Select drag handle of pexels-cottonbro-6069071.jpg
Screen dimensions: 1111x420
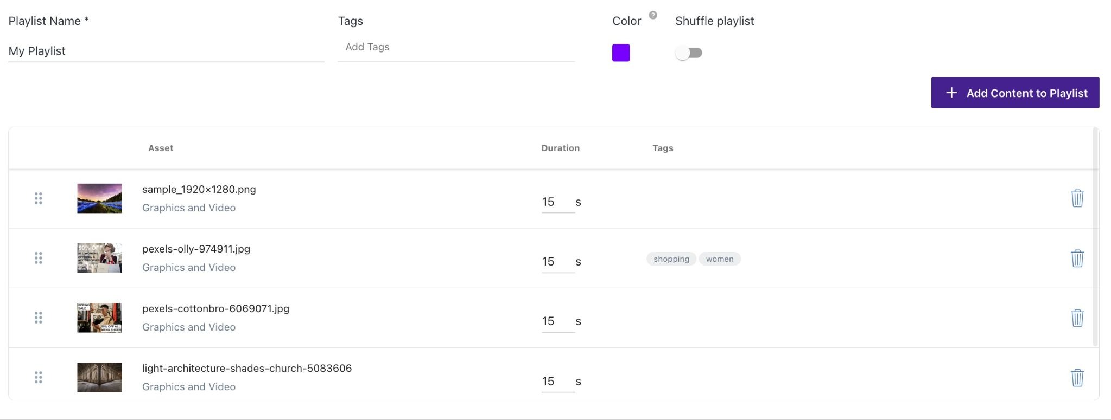coord(39,318)
